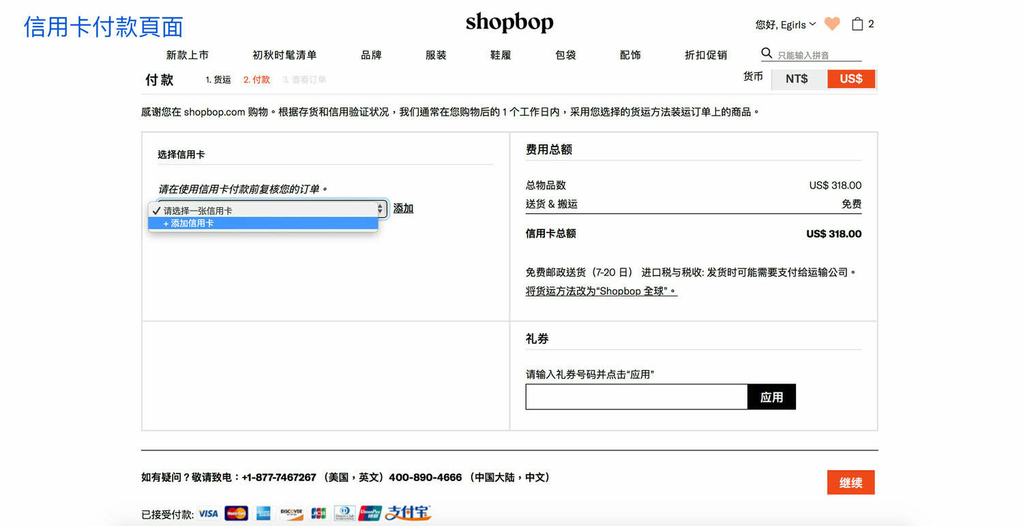This screenshot has width=1023, height=526.
Task: Open 配饰 menu
Action: coord(630,55)
